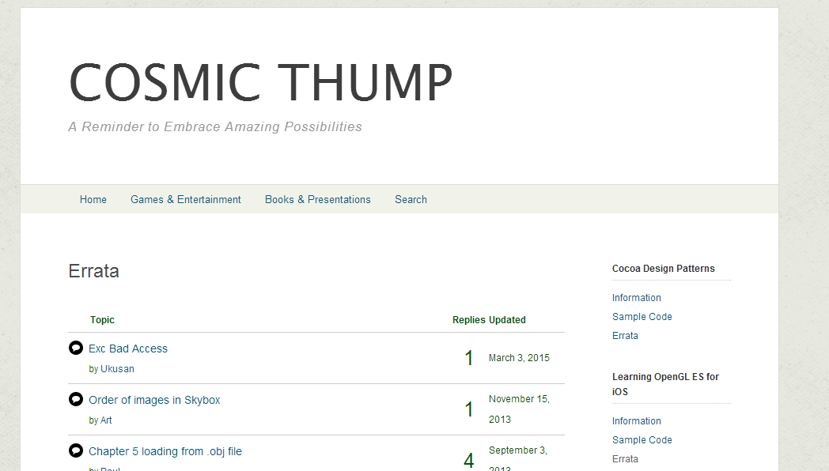
Task: View author Art's profile
Action: click(106, 420)
